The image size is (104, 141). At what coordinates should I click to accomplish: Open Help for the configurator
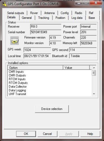tap(90, 134)
